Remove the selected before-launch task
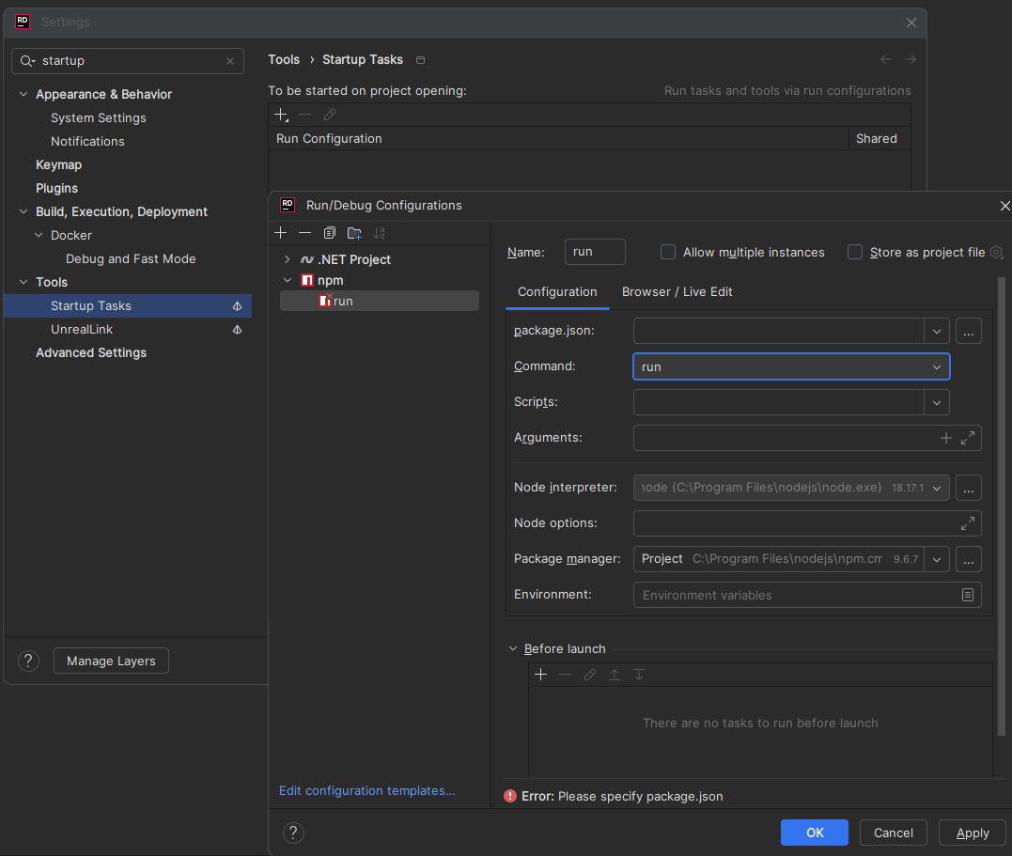 (x=565, y=674)
